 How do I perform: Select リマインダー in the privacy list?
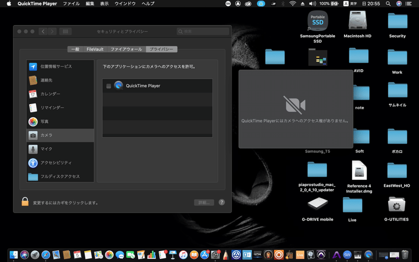(x=60, y=107)
